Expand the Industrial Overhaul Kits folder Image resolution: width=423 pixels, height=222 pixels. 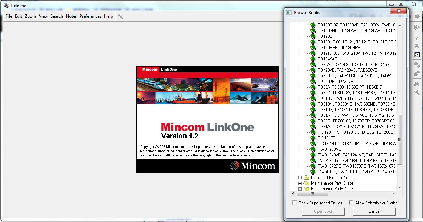click(300, 178)
